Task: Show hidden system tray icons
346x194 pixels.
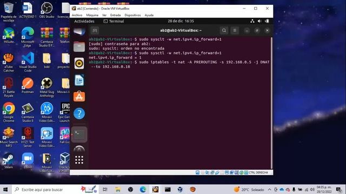Action: (270, 189)
